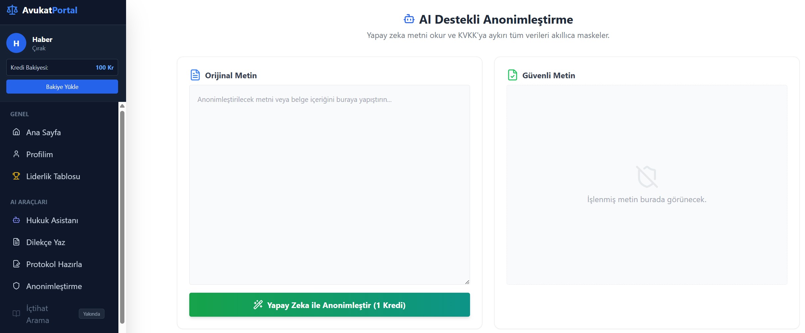Click the textarea resize handle corner
This screenshot has height=333, width=805.
pyautogui.click(x=467, y=282)
